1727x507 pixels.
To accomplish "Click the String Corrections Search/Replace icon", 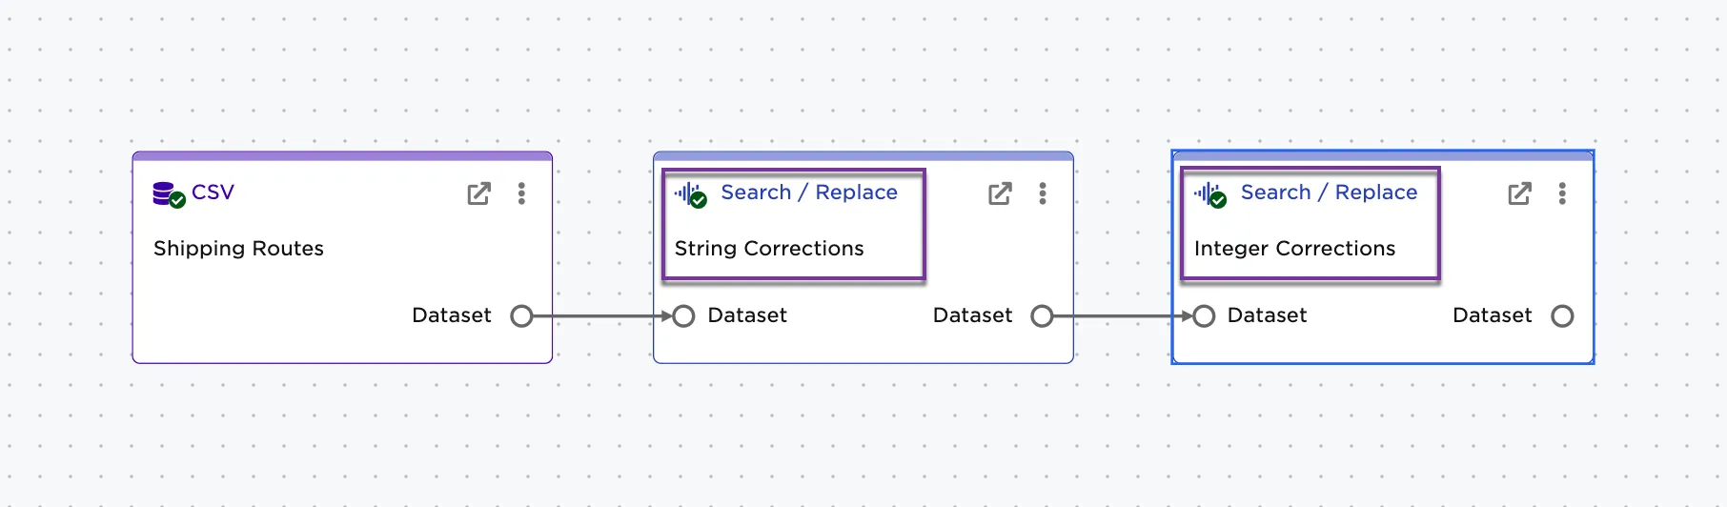I will pyautogui.click(x=690, y=194).
